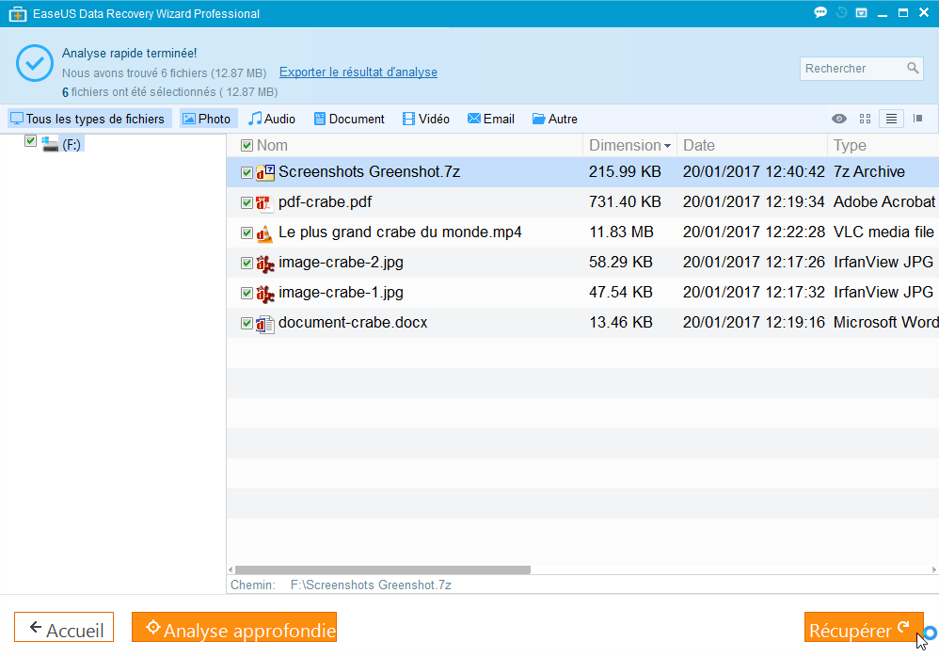The width and height of the screenshot is (939, 657).
Task: Filter results by Email
Action: point(491,119)
